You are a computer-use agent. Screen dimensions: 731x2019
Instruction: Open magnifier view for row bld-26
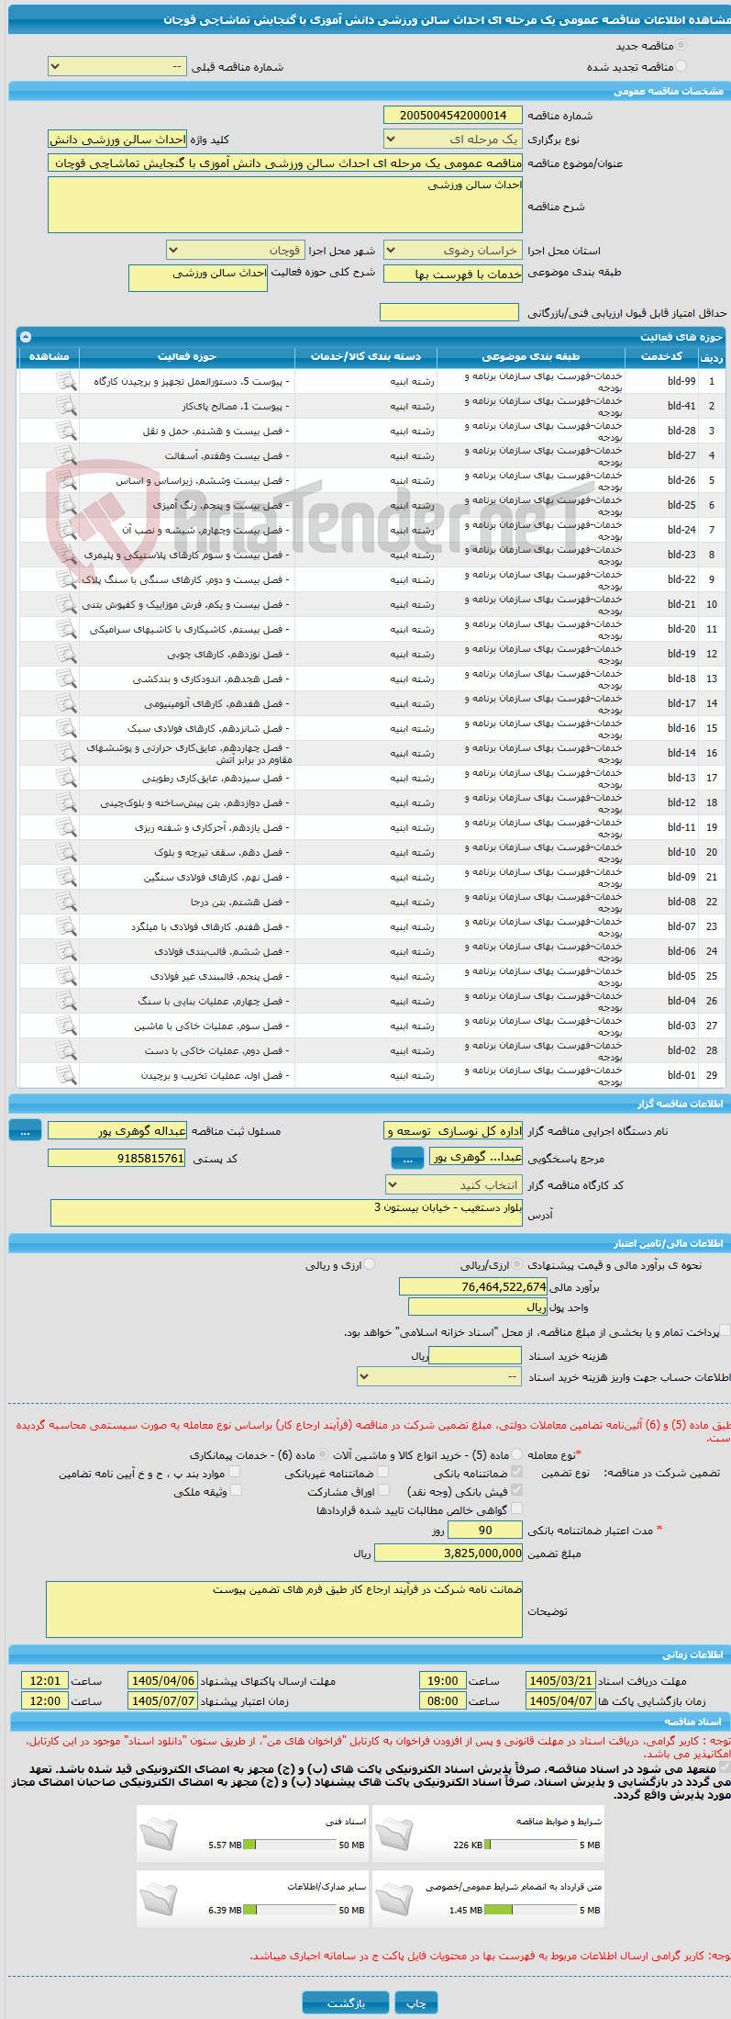pyautogui.click(x=66, y=480)
